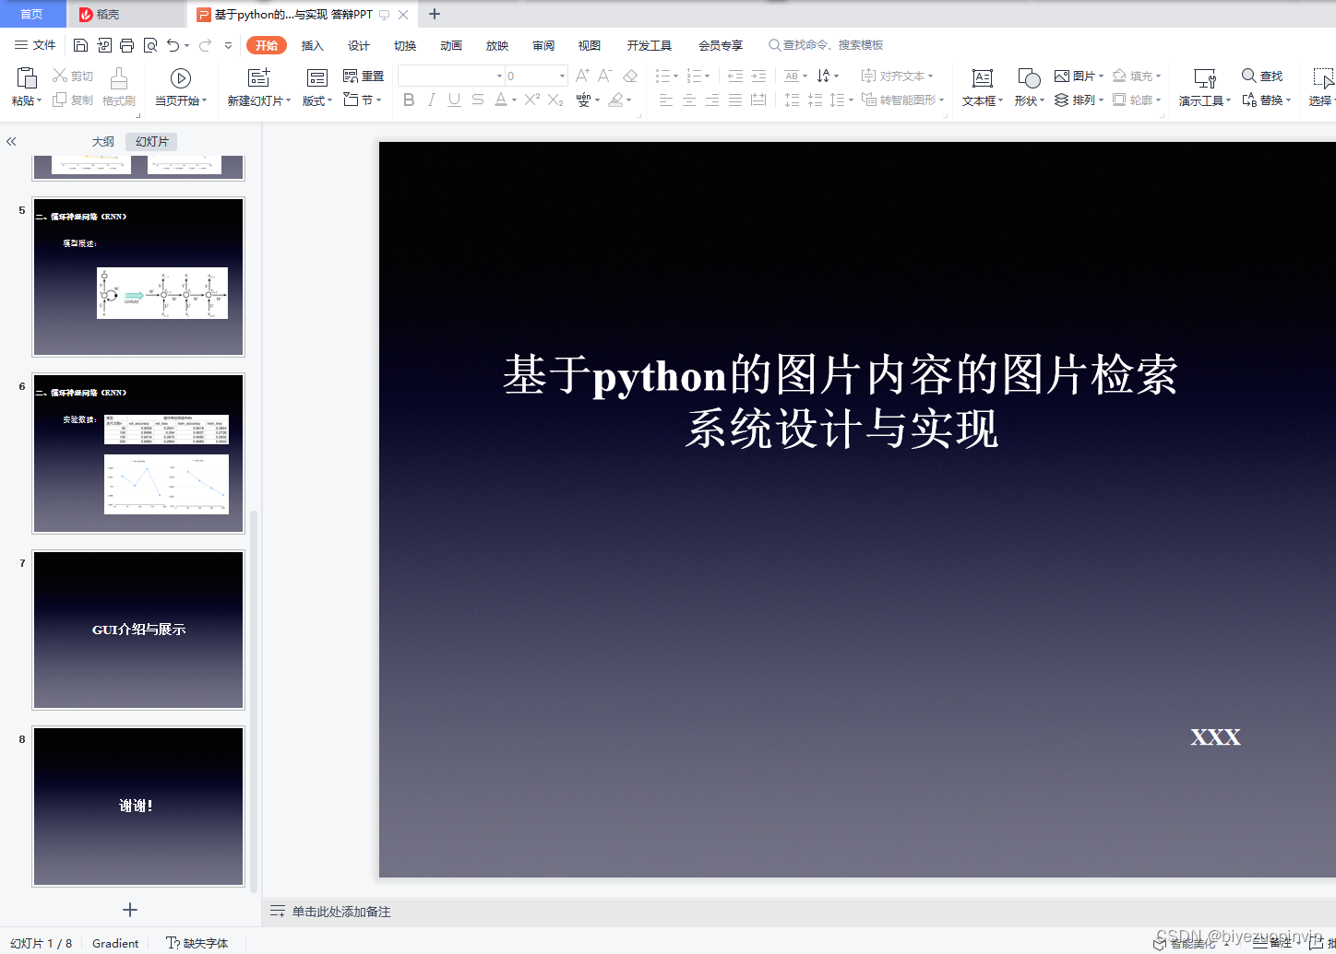
Task: Open the Slideshow (放映) tab
Action: point(497,45)
